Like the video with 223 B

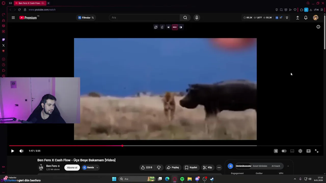146,167
